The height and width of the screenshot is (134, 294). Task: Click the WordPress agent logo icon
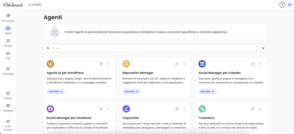(51, 64)
